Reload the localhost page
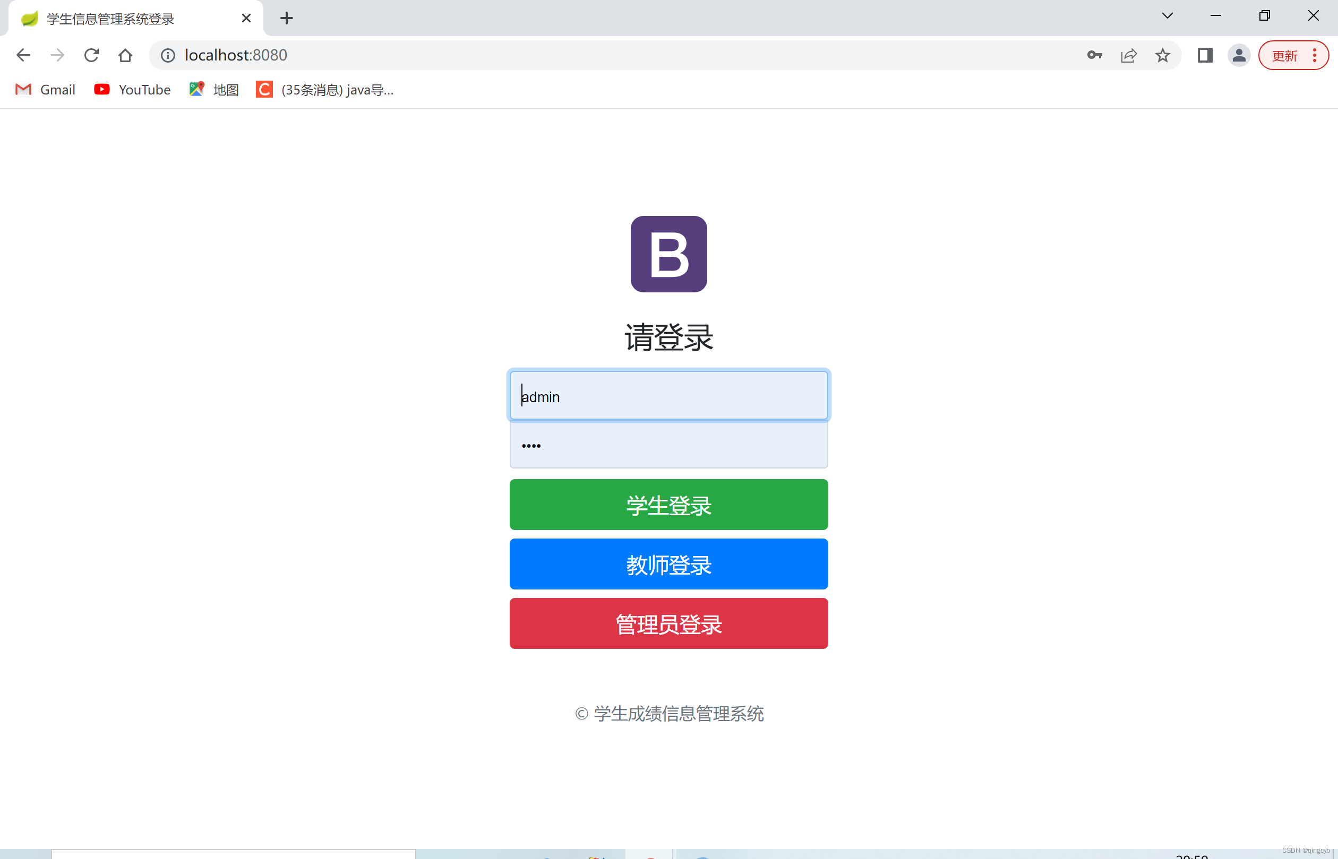Screen dimensions: 1338x859 (x=91, y=55)
